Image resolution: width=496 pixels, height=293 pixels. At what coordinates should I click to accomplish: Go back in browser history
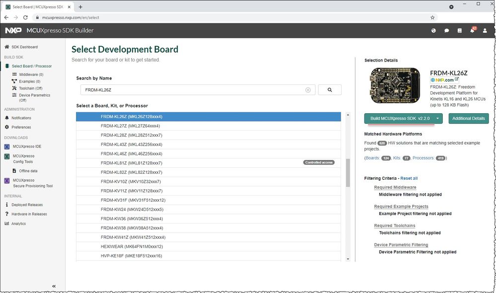(x=6, y=17)
